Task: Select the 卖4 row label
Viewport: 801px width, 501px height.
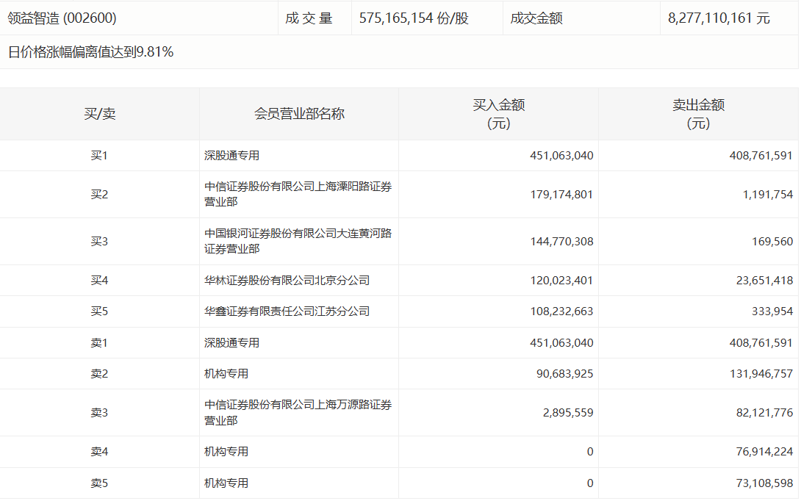Action: [x=100, y=452]
